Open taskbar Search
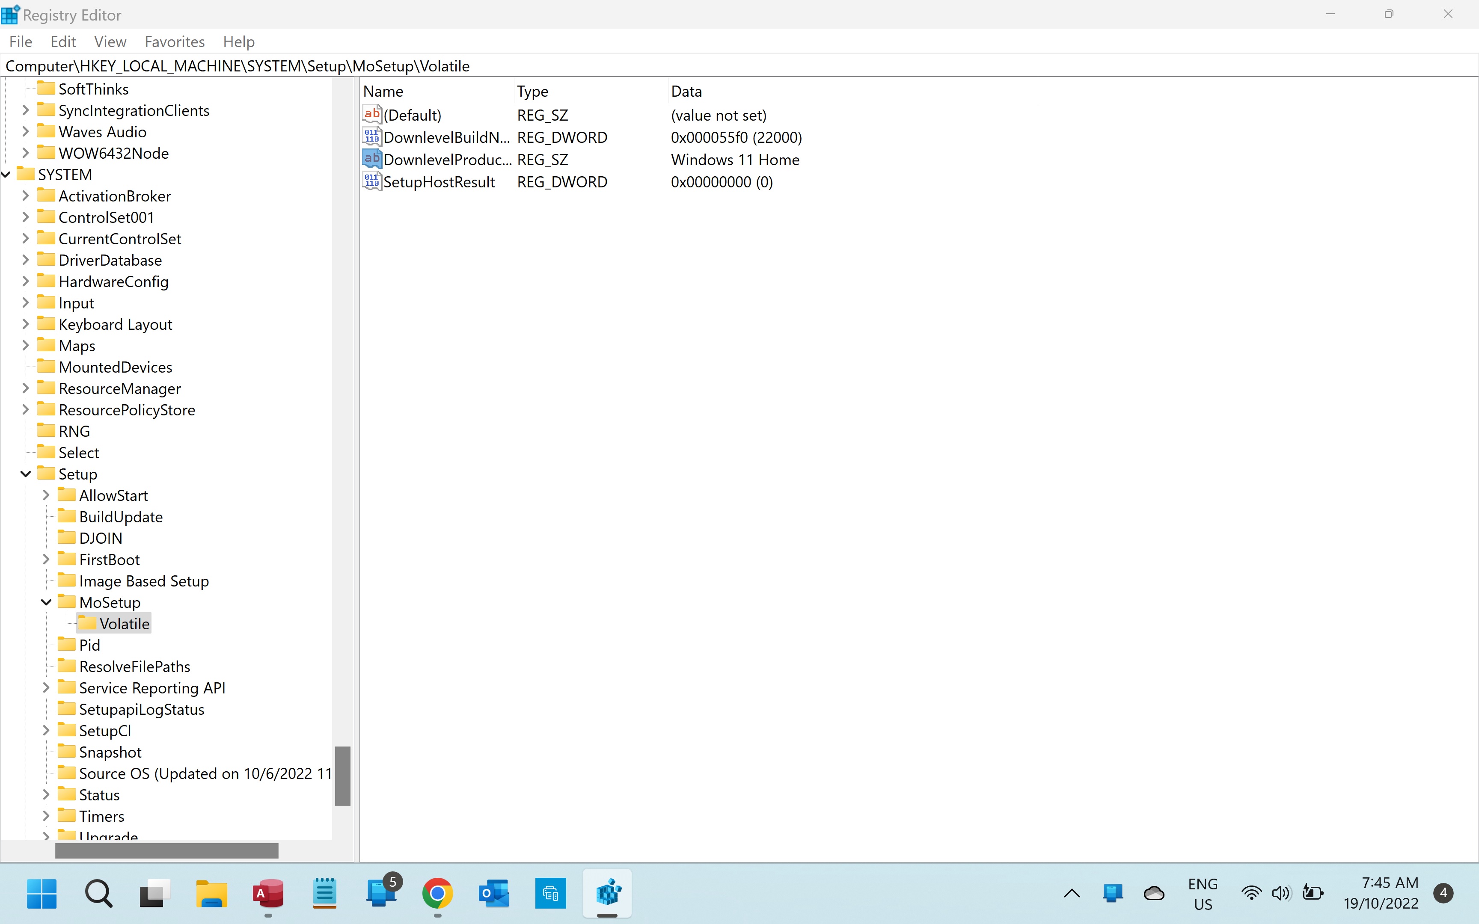The image size is (1479, 924). pos(98,894)
